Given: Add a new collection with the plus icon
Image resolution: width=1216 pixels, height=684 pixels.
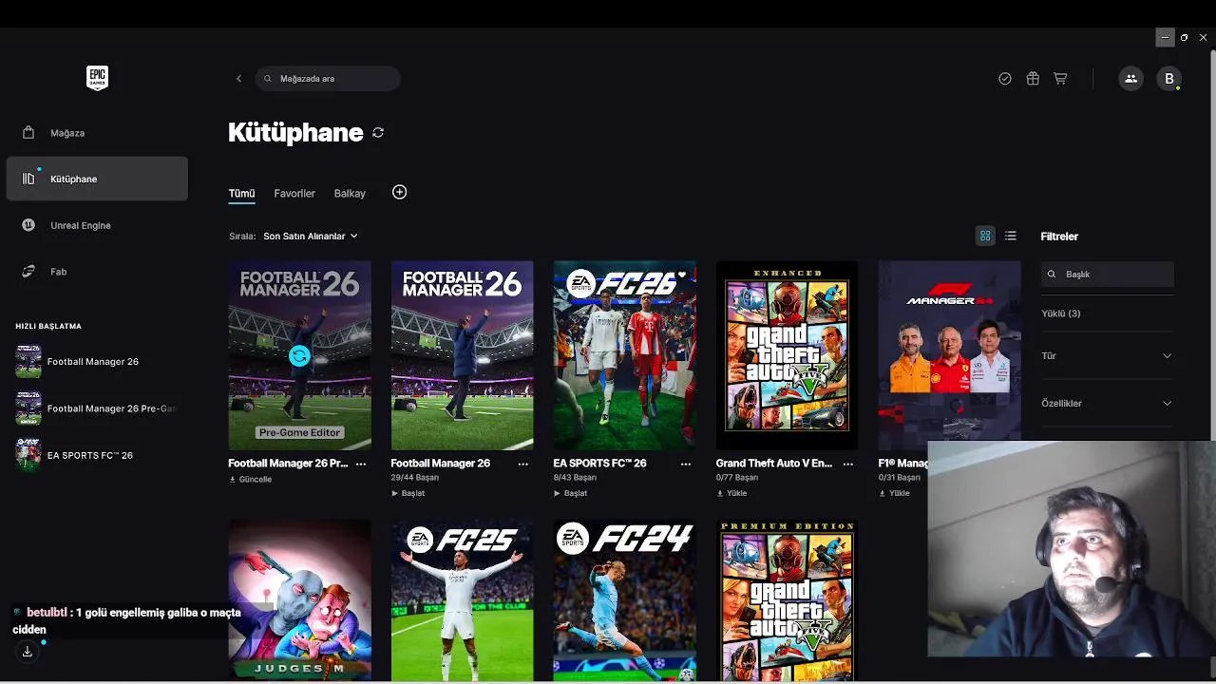Looking at the screenshot, I should [x=399, y=192].
